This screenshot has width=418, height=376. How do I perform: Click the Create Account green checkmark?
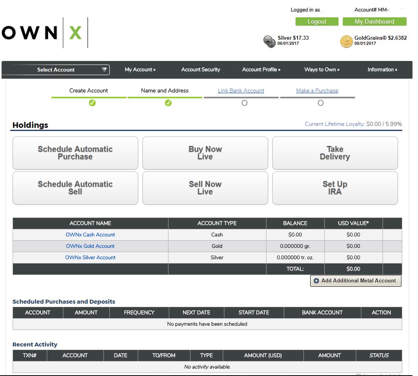(x=92, y=103)
